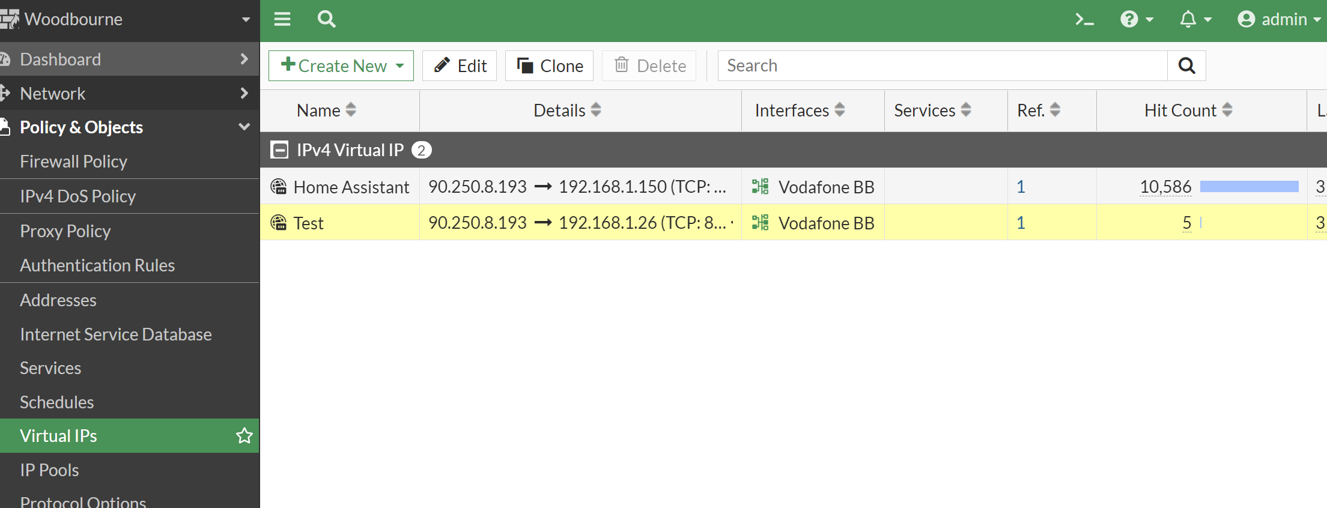Click the hamburger menu icon
1327x508 pixels.
pos(282,19)
